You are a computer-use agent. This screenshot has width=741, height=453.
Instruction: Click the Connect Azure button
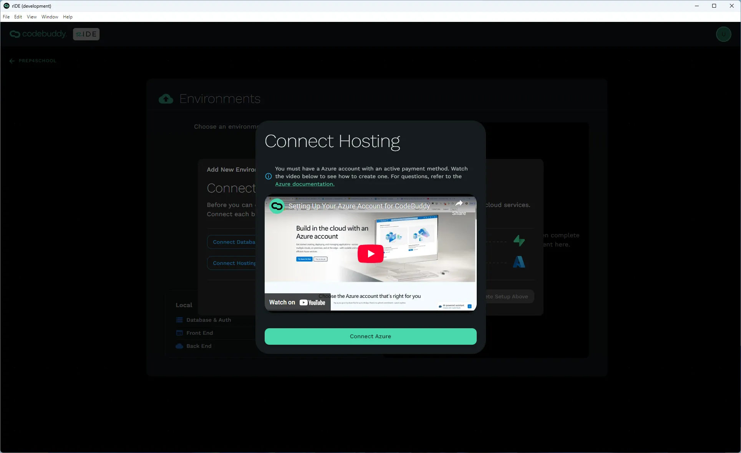point(370,336)
